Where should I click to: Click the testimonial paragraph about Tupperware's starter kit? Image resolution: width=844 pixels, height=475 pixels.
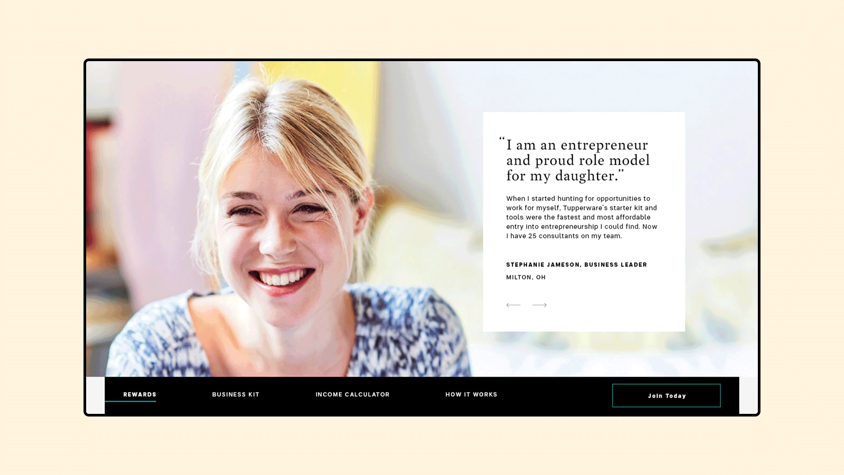pos(582,217)
